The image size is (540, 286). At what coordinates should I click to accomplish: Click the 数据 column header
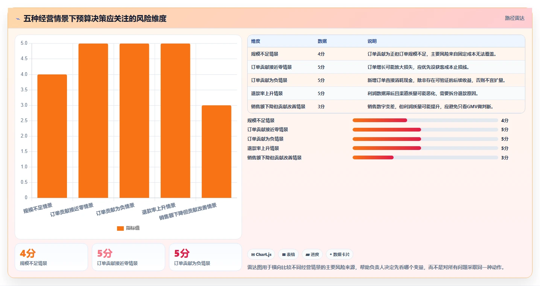click(x=322, y=41)
